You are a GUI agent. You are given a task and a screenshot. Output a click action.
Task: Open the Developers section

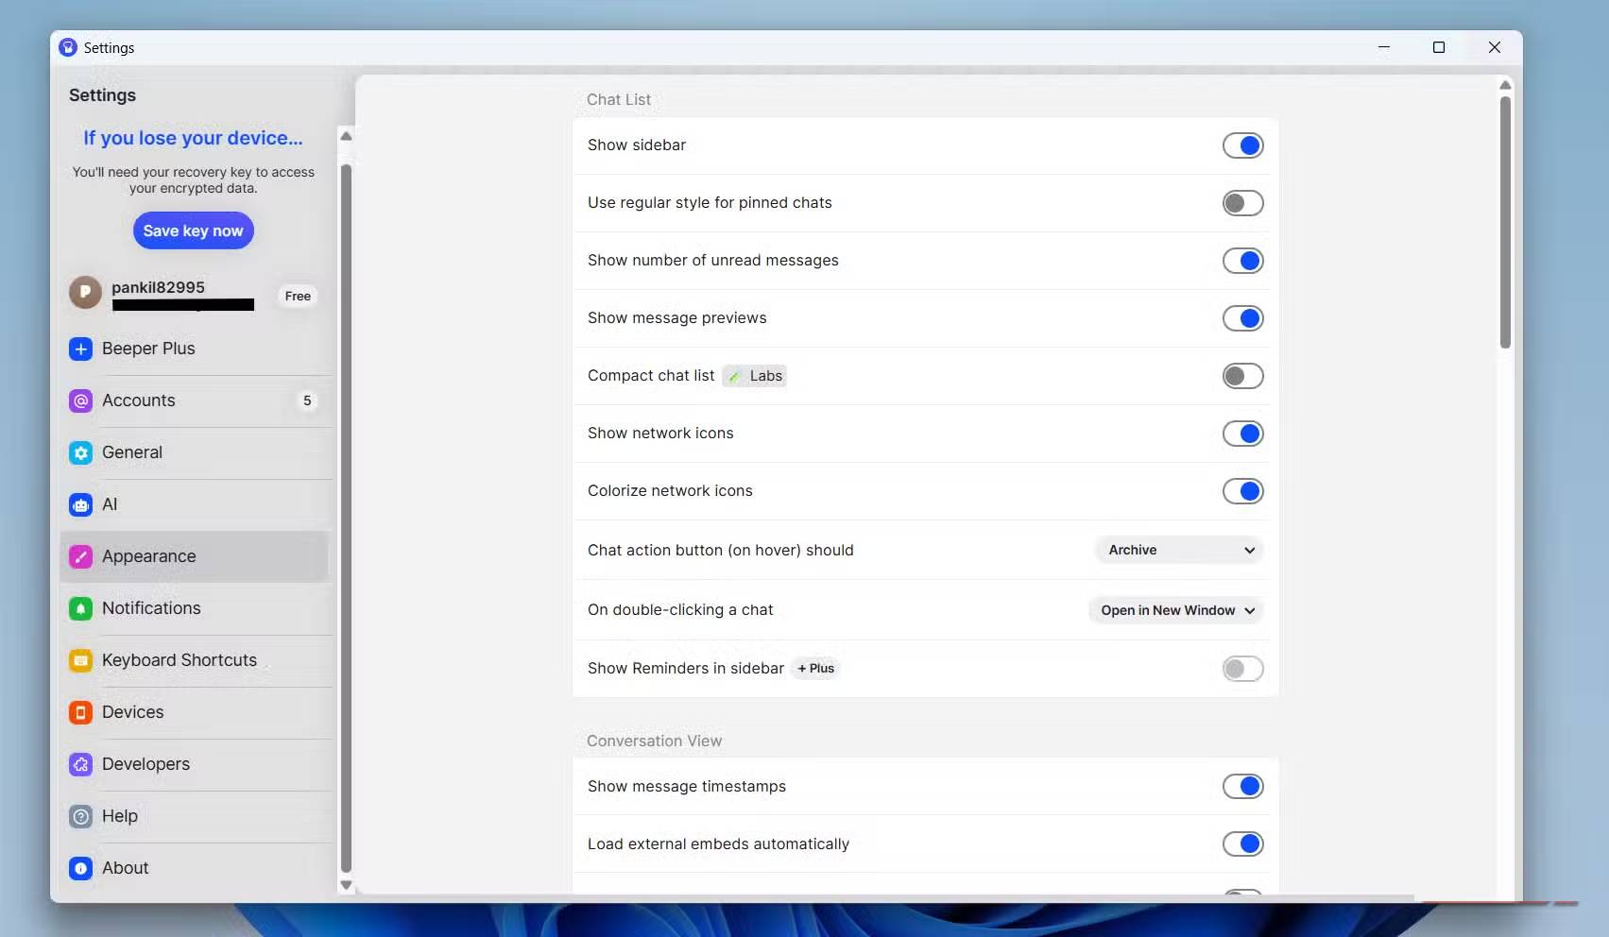click(145, 764)
